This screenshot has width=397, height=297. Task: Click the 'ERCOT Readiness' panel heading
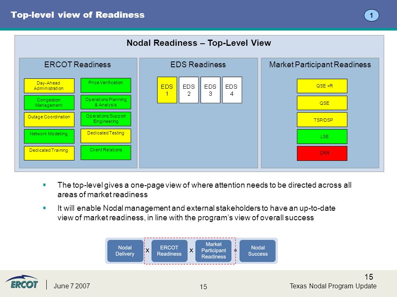pos(77,65)
